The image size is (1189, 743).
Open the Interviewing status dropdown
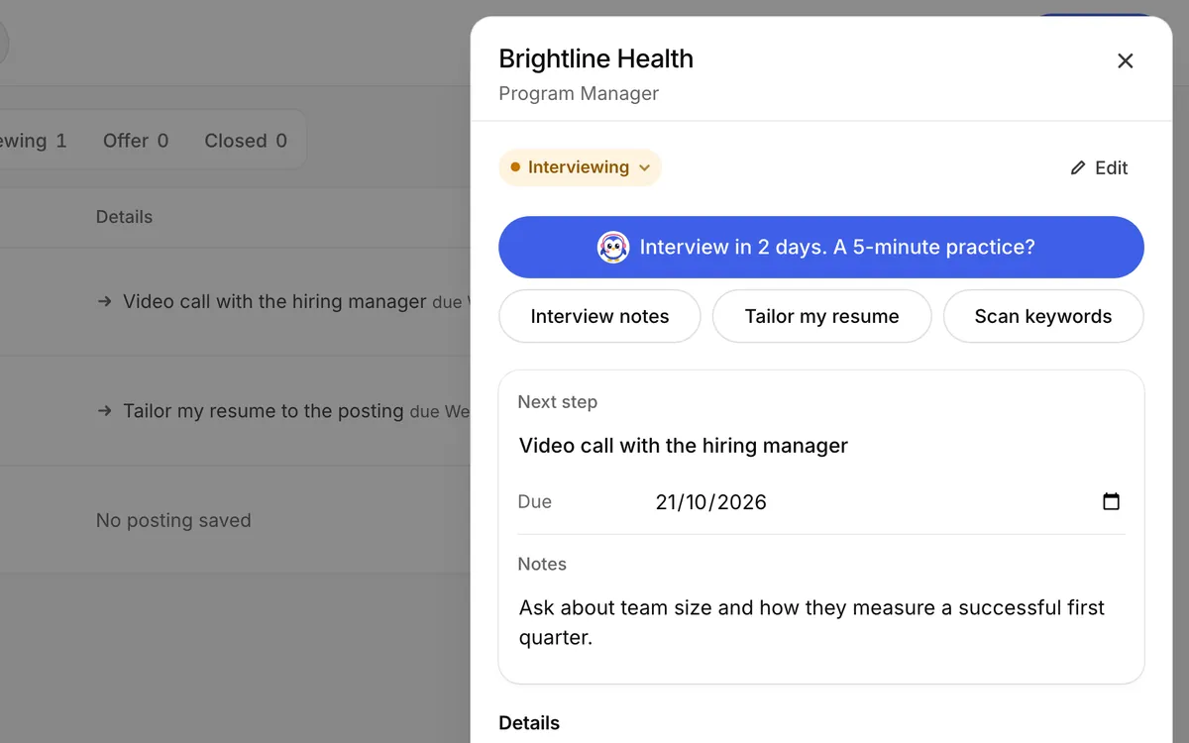point(580,167)
